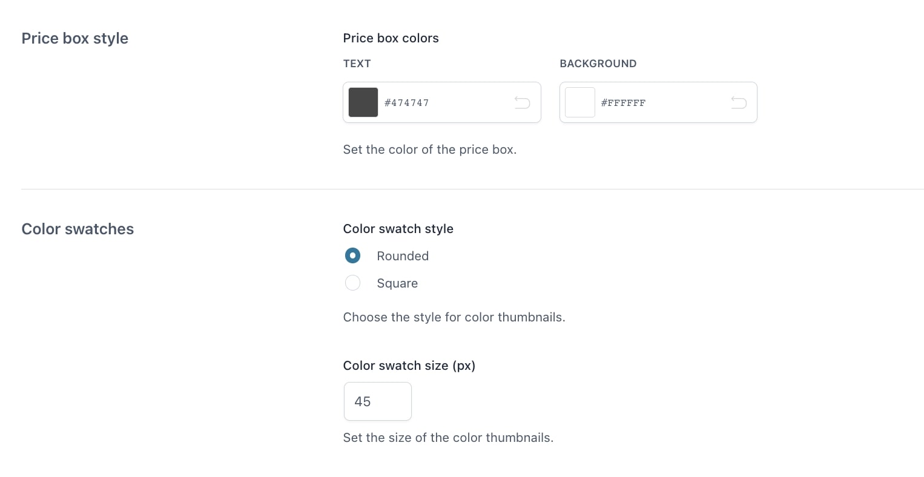This screenshot has height=477, width=924.
Task: Focus the color swatch size field
Action: (x=377, y=401)
